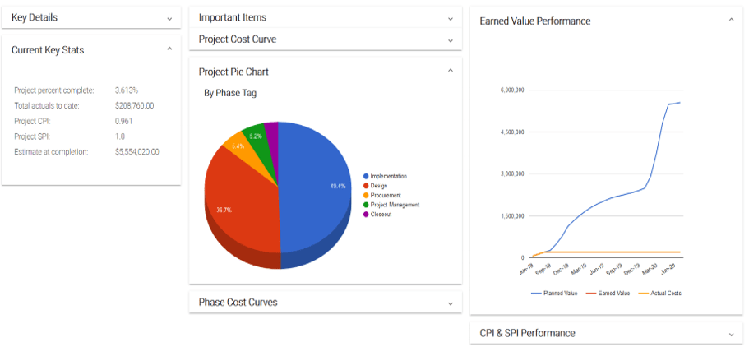Toggle the Planned Value line legend
The width and height of the screenshot is (749, 347).
555,293
